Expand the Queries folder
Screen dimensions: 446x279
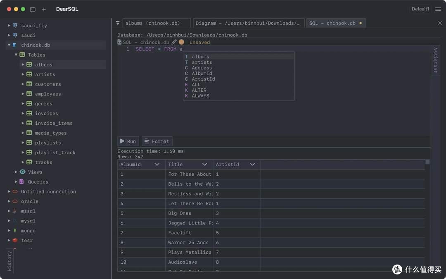click(16, 181)
